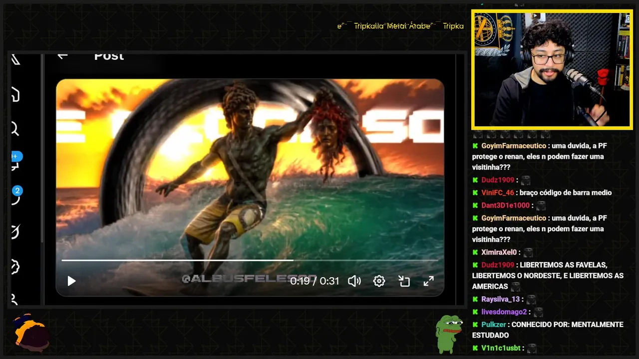639x359 pixels.
Task: Click the Kick badge beside livesdomago2
Action: pyautogui.click(x=475, y=312)
